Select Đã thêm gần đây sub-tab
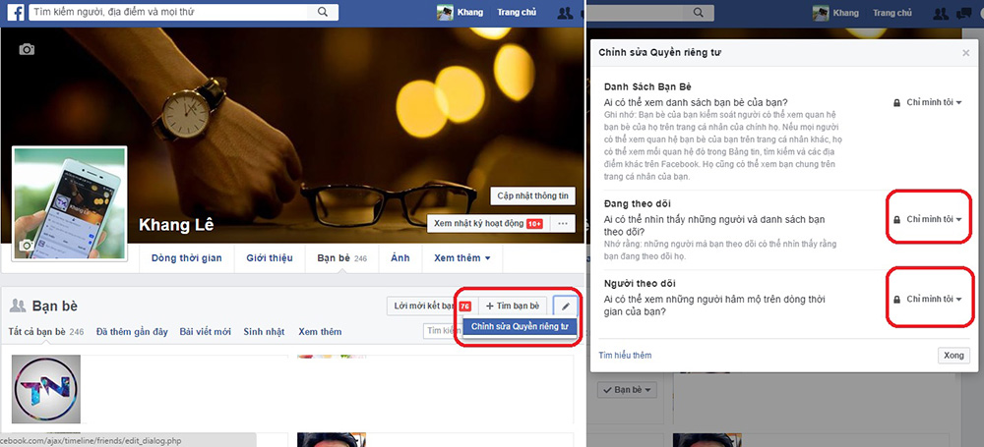The height and width of the screenshot is (447, 984). point(132,332)
